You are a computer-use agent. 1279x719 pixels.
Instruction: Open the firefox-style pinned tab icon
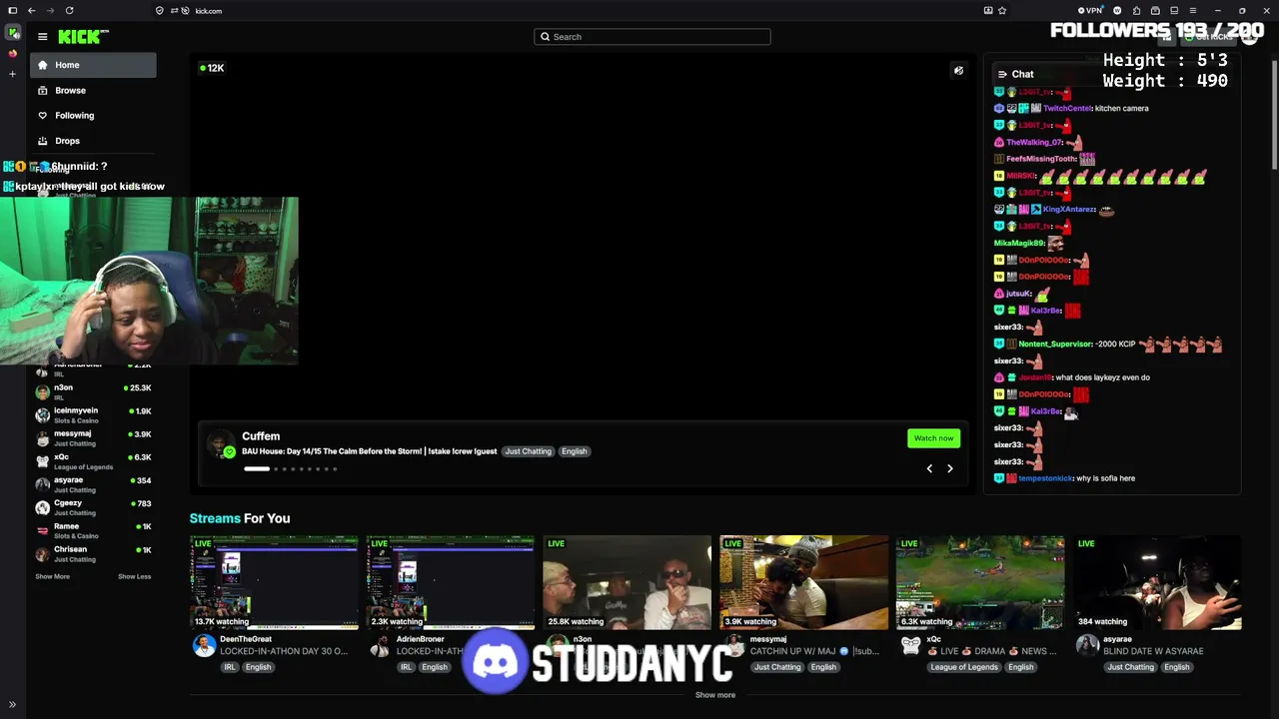(x=13, y=54)
